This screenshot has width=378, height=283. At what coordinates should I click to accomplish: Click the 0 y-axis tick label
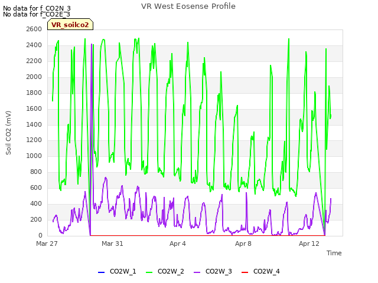[40, 235]
